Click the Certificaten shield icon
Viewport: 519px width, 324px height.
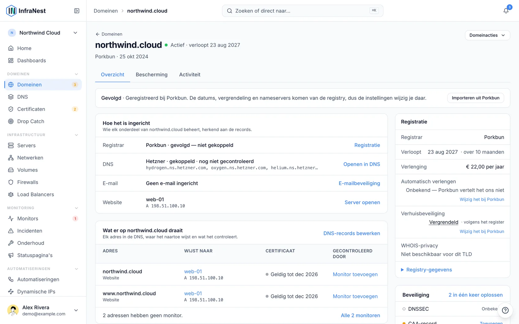(x=11, y=109)
